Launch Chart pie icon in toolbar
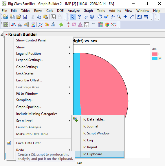 coord(107,25)
